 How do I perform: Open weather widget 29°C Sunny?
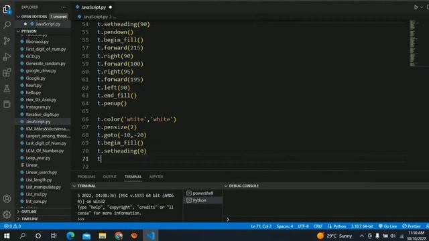334,236
